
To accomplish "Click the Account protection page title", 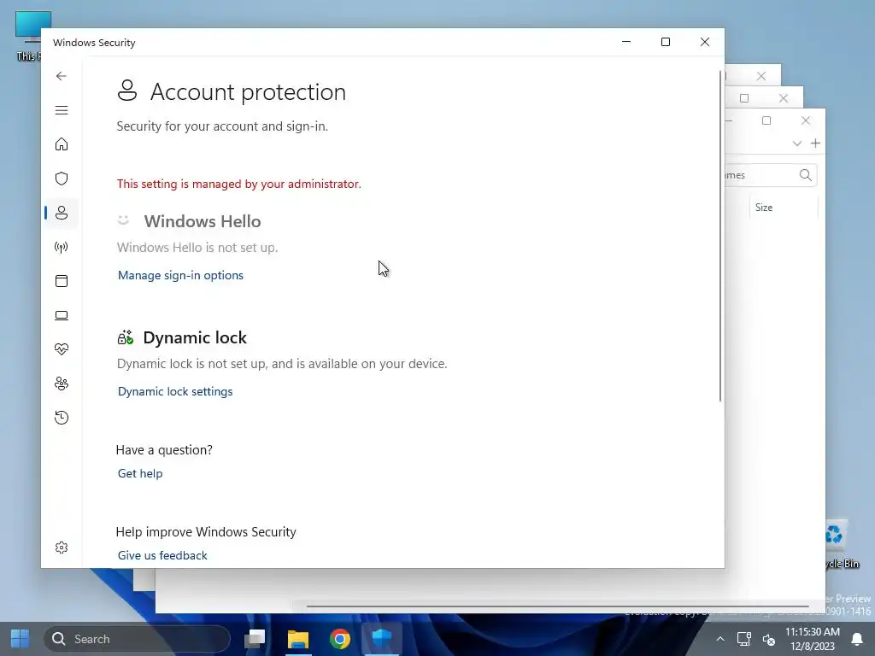I will [x=248, y=92].
